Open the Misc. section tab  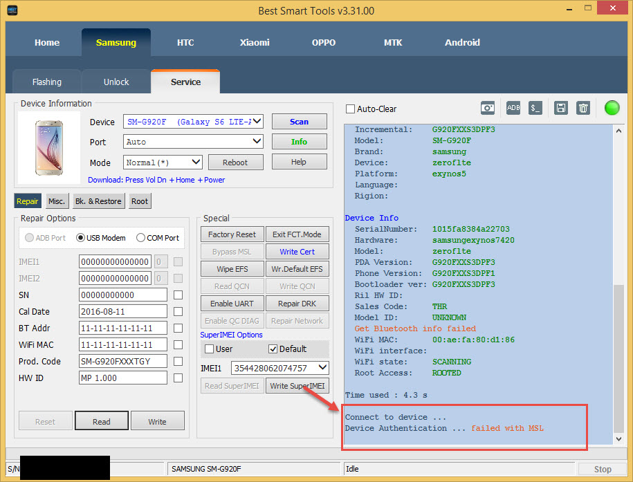tap(56, 201)
